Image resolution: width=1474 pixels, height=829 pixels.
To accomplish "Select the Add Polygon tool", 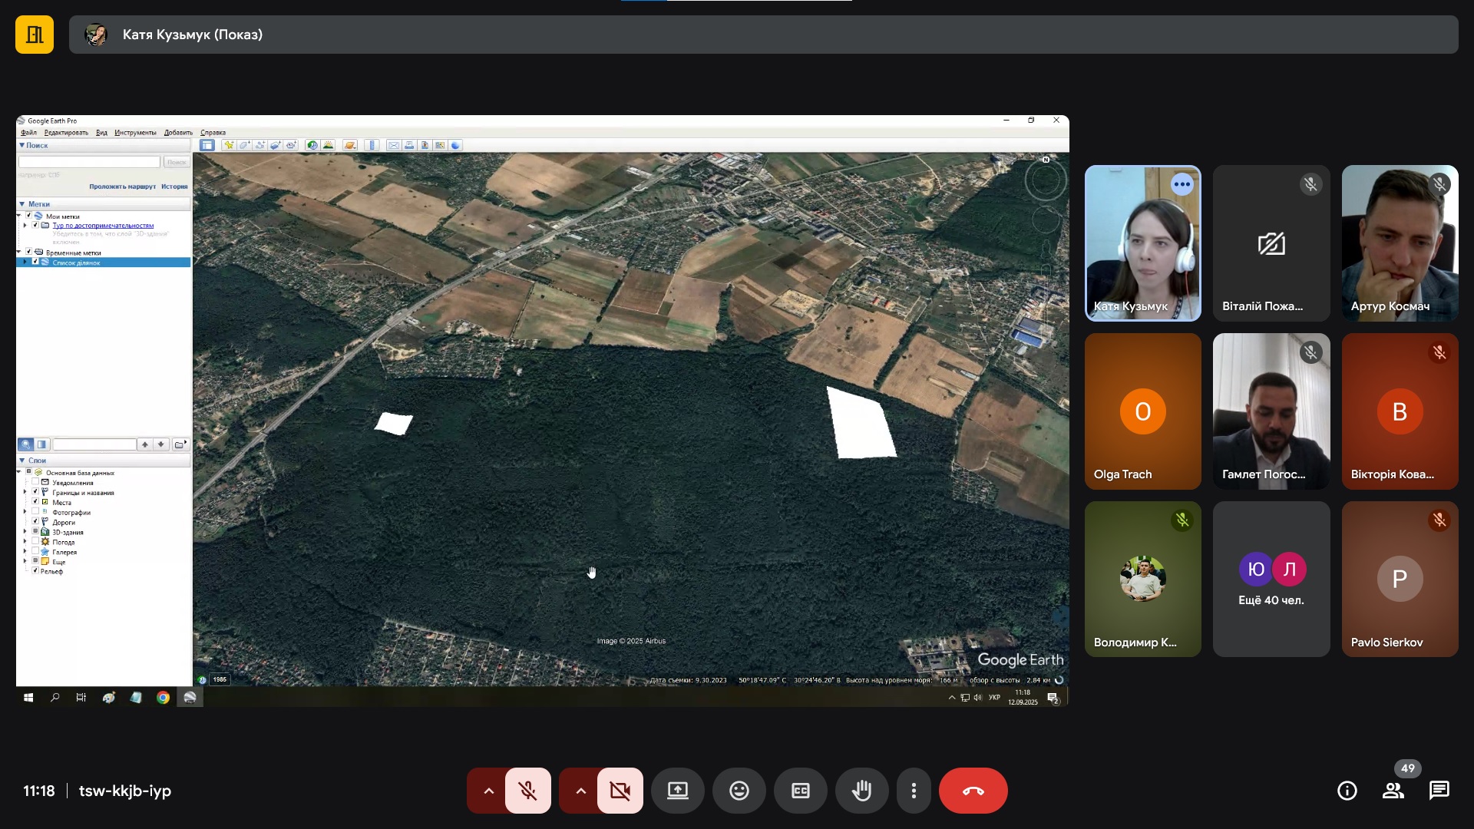I will pos(244,145).
